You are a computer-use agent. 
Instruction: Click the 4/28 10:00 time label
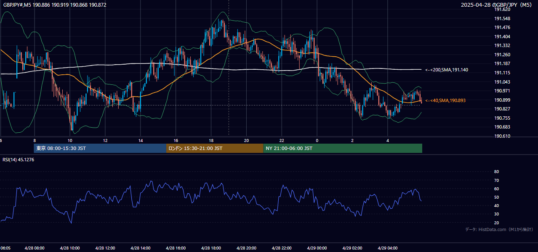[70, 248]
